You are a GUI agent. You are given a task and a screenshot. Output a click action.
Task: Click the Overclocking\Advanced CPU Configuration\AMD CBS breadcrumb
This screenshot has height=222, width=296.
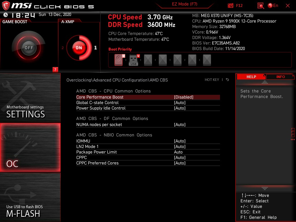pos(117,80)
